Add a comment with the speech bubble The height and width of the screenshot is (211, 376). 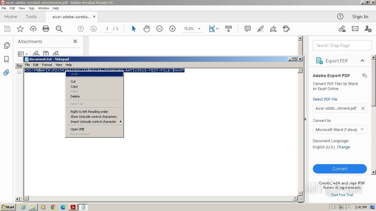coord(248,29)
